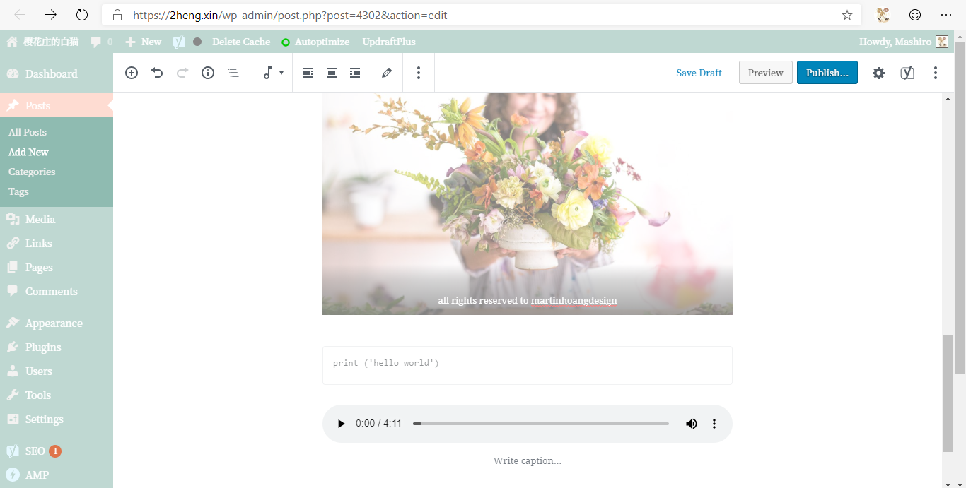Click the audio block type icon

[269, 72]
